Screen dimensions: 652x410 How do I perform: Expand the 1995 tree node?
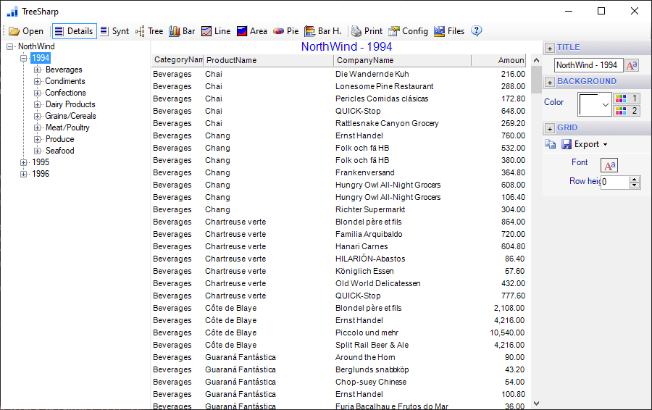pos(24,162)
